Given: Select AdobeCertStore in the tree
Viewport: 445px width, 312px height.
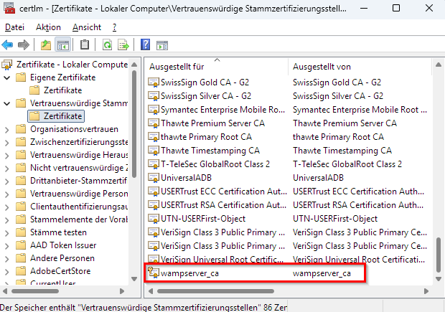Looking at the screenshot, I should point(60,271).
